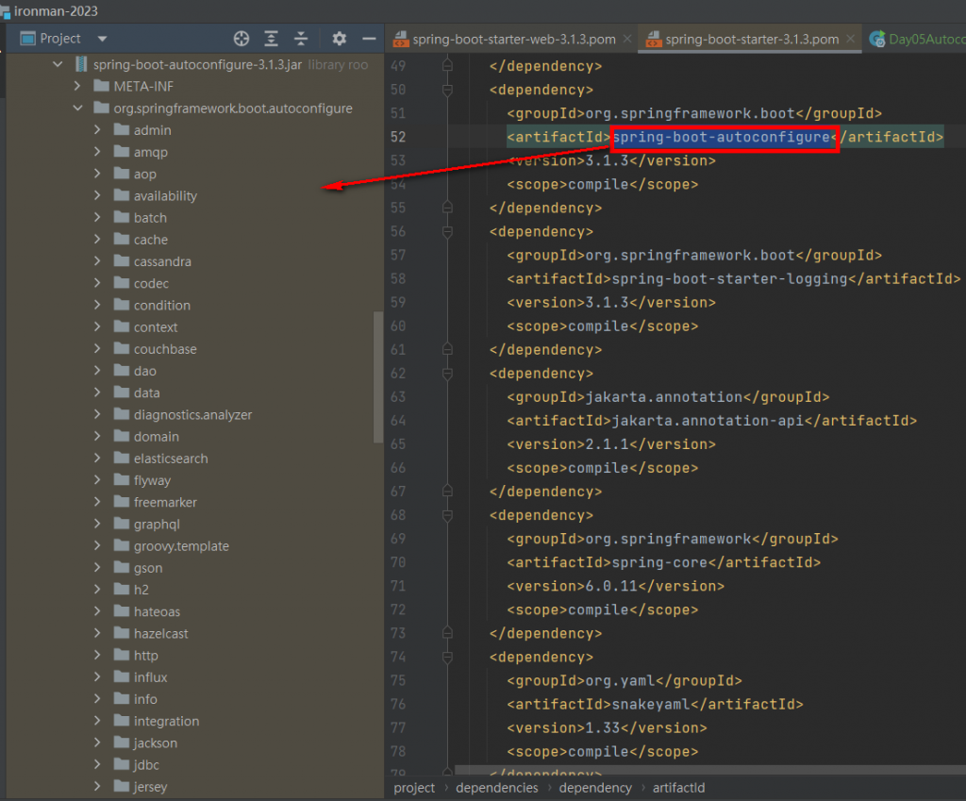The width and height of the screenshot is (966, 801).
Task: Fold the dependency block at line 62
Action: click(x=448, y=374)
